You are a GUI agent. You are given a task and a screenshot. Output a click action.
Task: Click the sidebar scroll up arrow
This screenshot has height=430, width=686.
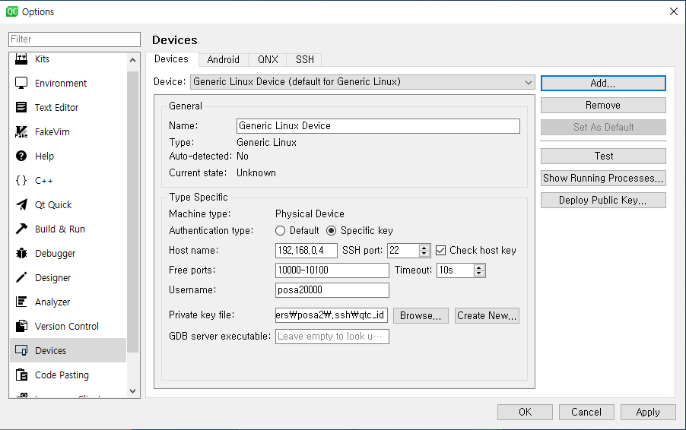[133, 60]
